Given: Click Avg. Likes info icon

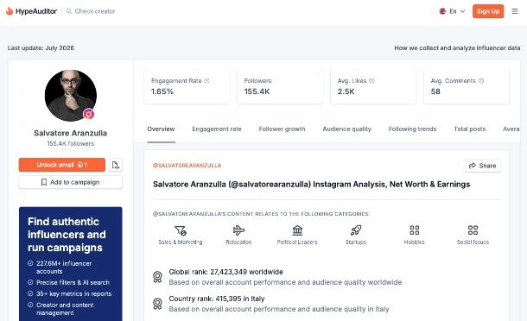Looking at the screenshot, I should coord(371,80).
